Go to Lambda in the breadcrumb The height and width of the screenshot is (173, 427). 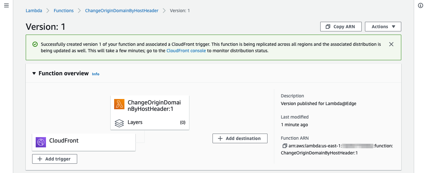click(x=34, y=11)
